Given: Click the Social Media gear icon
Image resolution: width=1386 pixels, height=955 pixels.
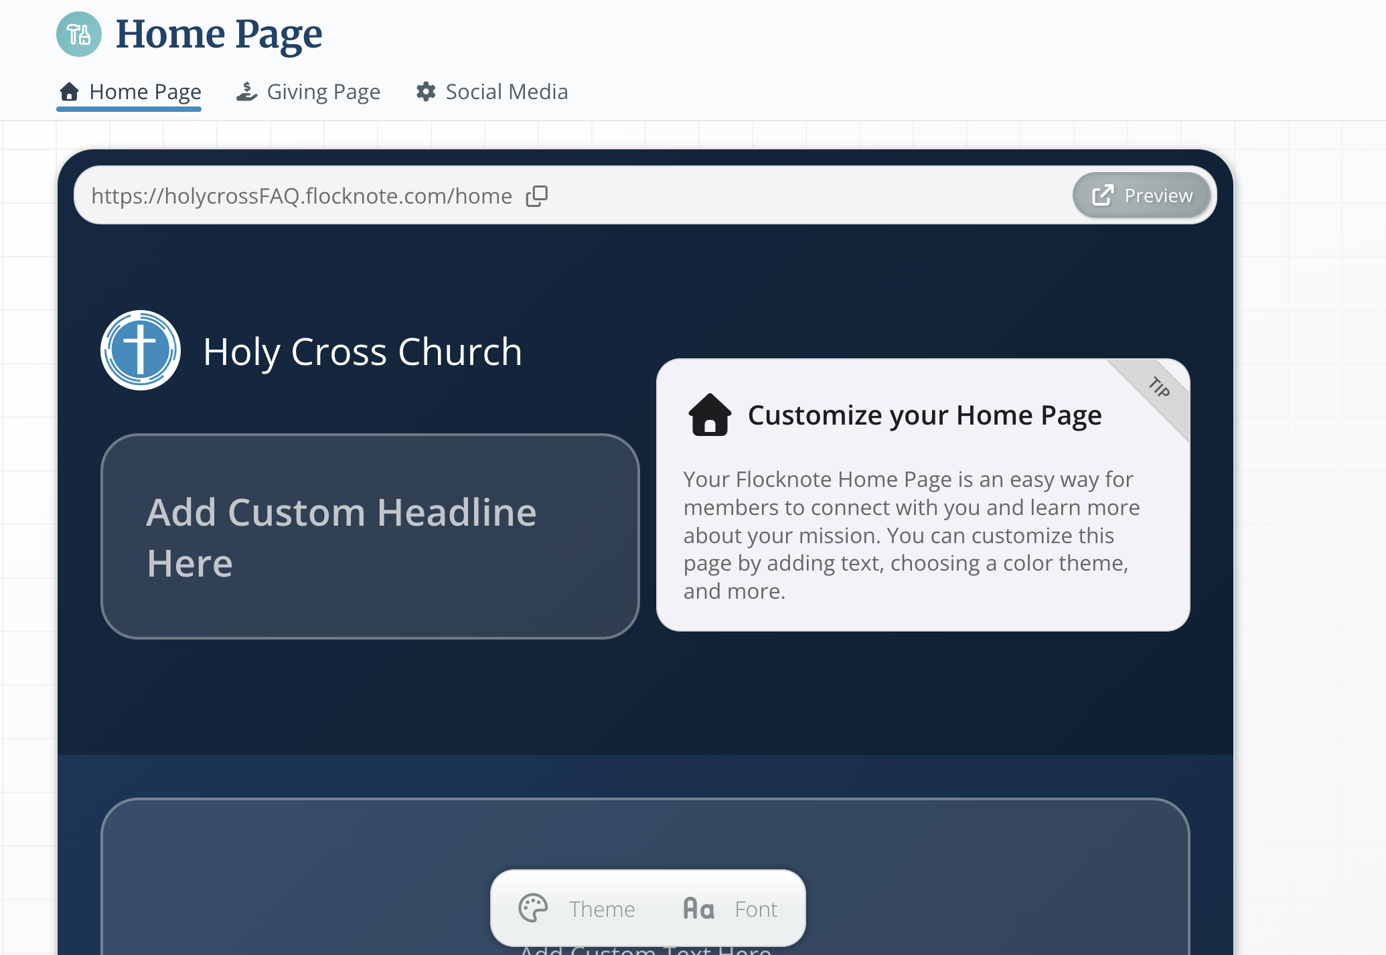Looking at the screenshot, I should point(426,91).
